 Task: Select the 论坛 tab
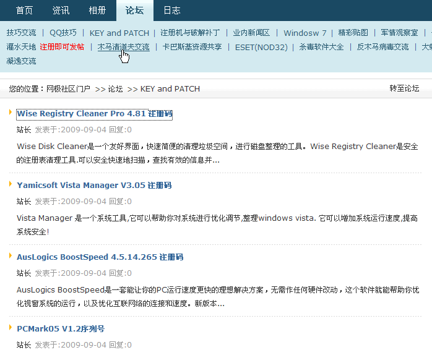[x=135, y=11]
